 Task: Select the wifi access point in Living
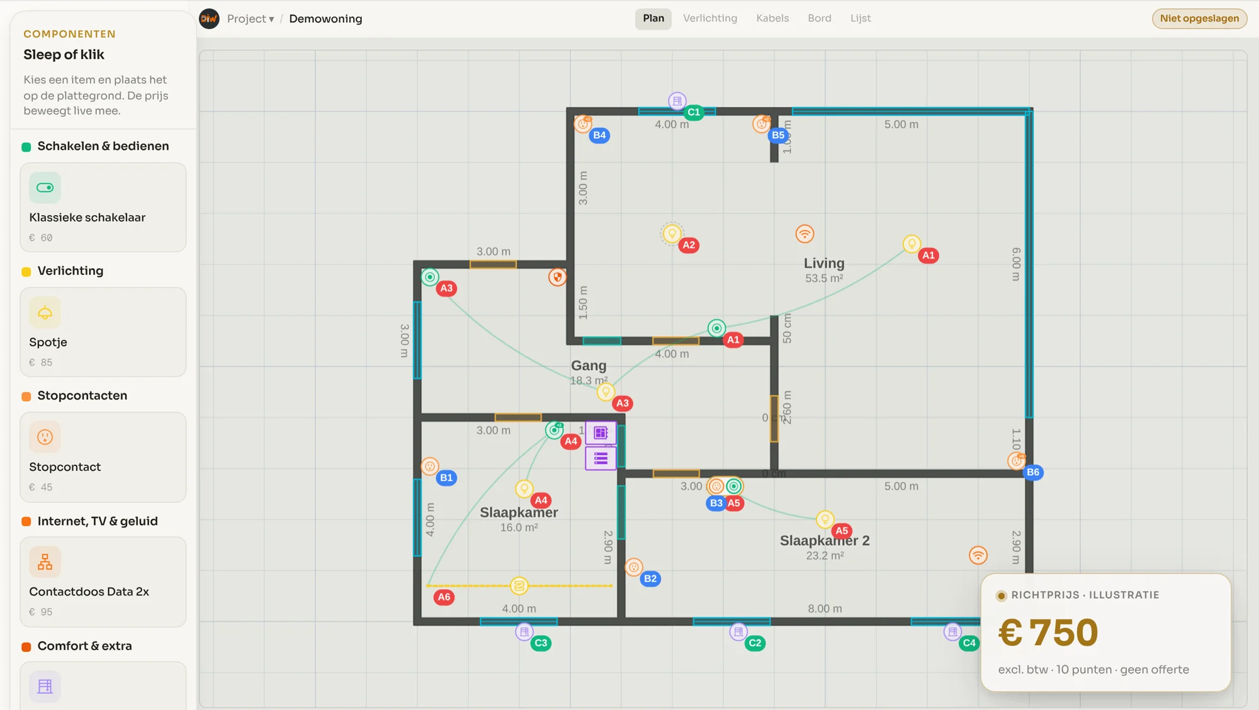click(805, 234)
